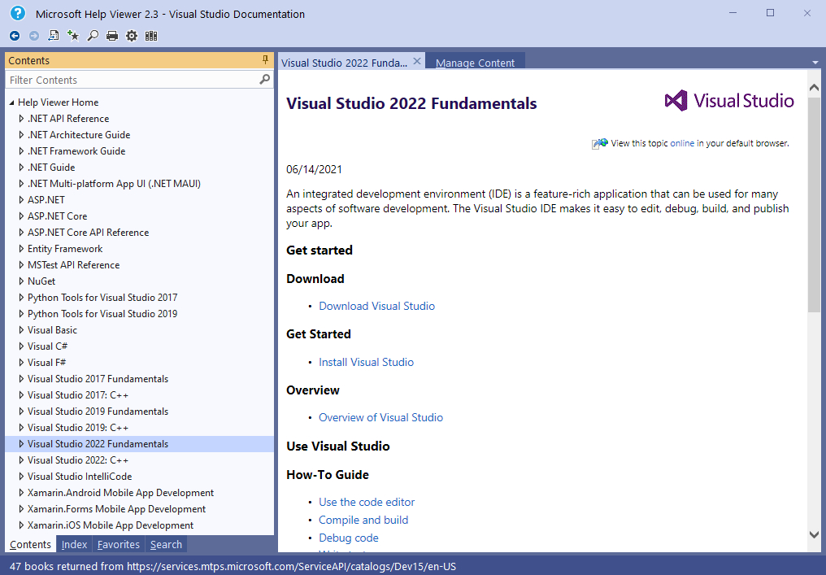The width and height of the screenshot is (826, 575).
Task: Toggle the Contents panel auto-hide pin
Action: [266, 60]
